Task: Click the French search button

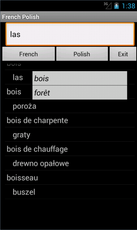Action: (x=28, y=54)
